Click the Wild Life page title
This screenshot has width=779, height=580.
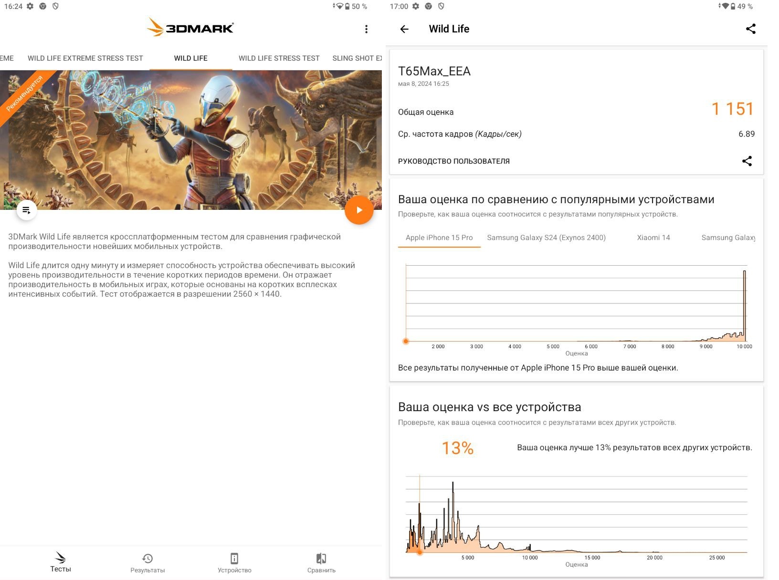449,29
